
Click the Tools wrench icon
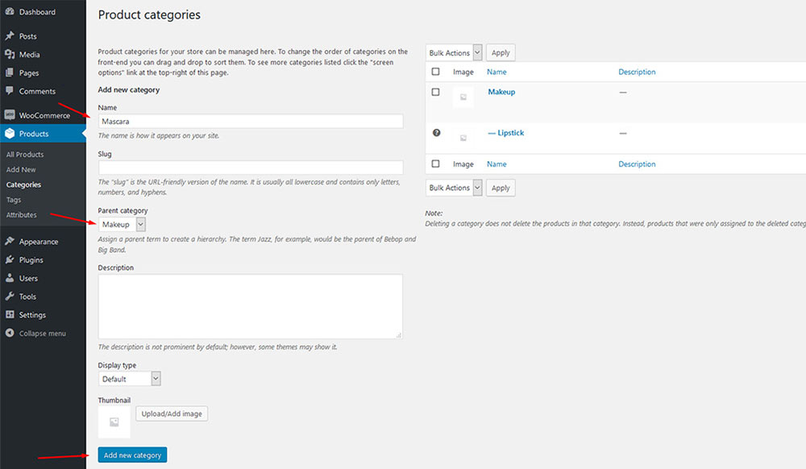[9, 296]
